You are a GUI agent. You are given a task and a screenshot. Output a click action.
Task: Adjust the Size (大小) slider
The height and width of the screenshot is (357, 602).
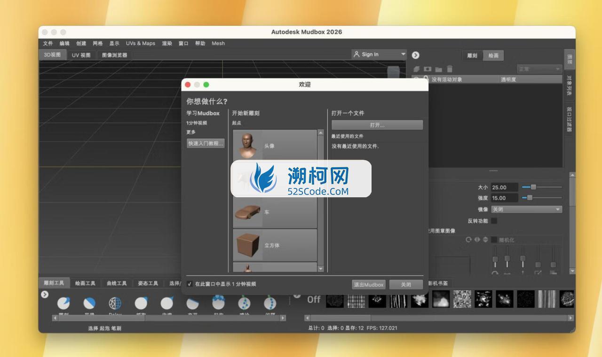542,187
